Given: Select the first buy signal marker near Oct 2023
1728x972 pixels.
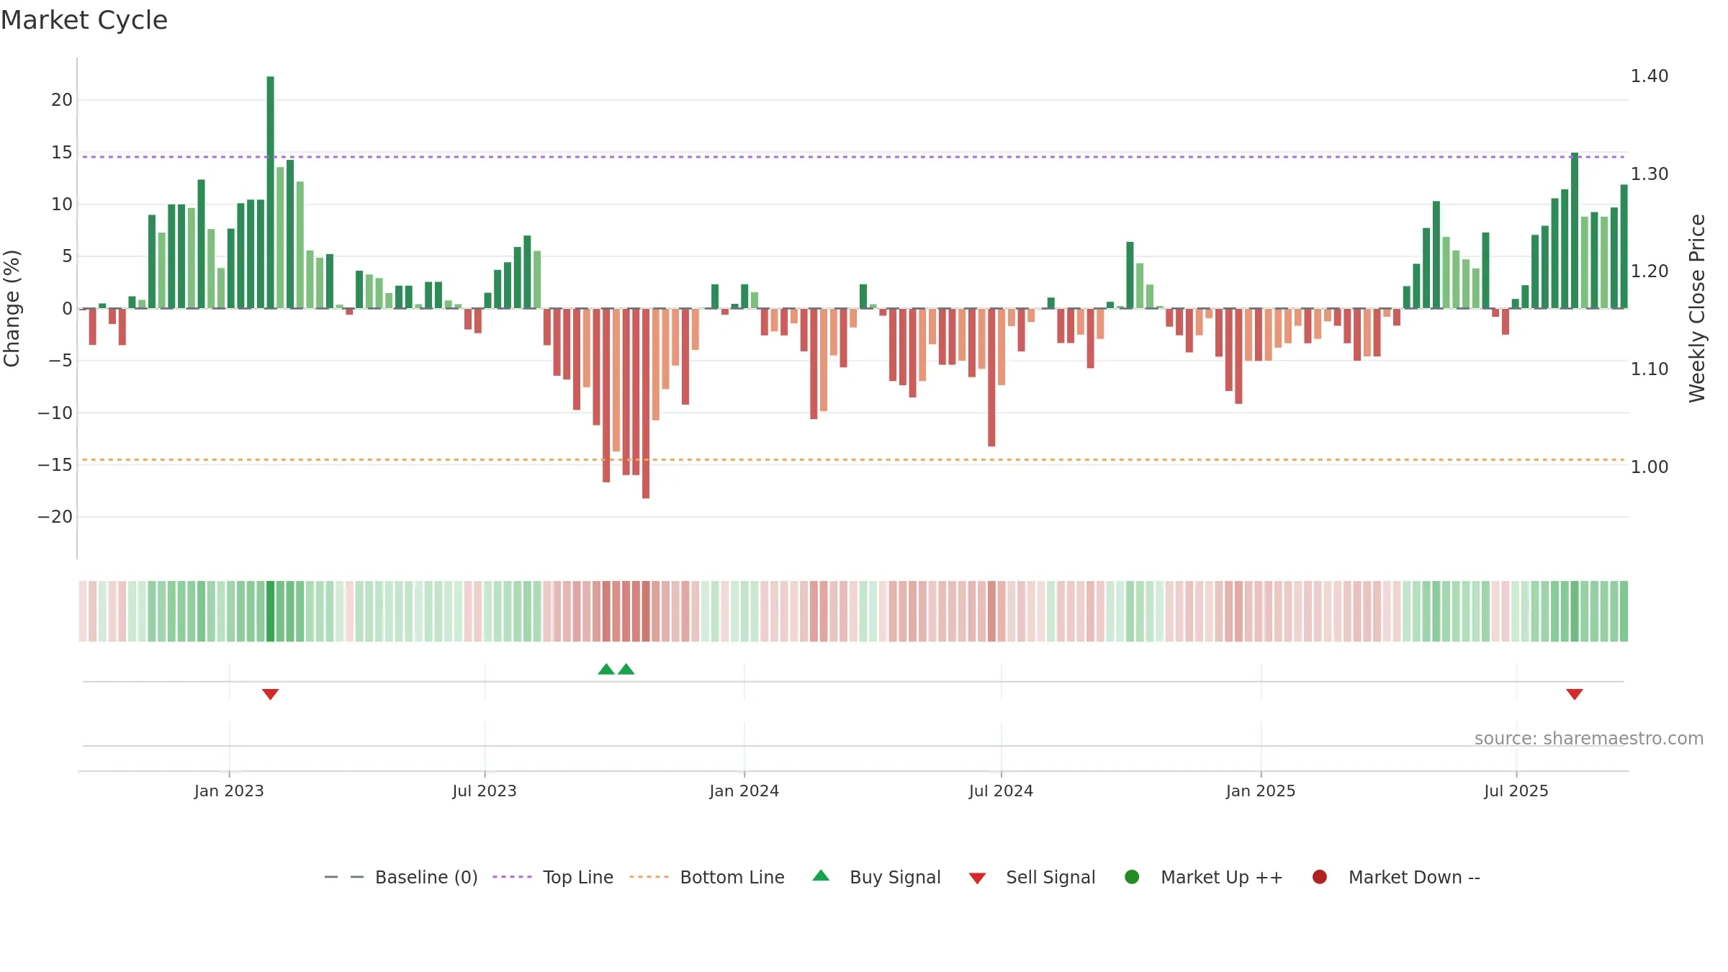Looking at the screenshot, I should 606,670.
